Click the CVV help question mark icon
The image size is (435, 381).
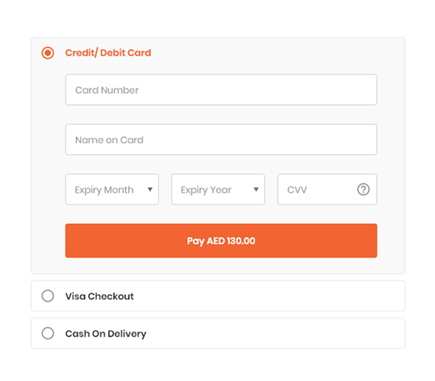(x=363, y=190)
